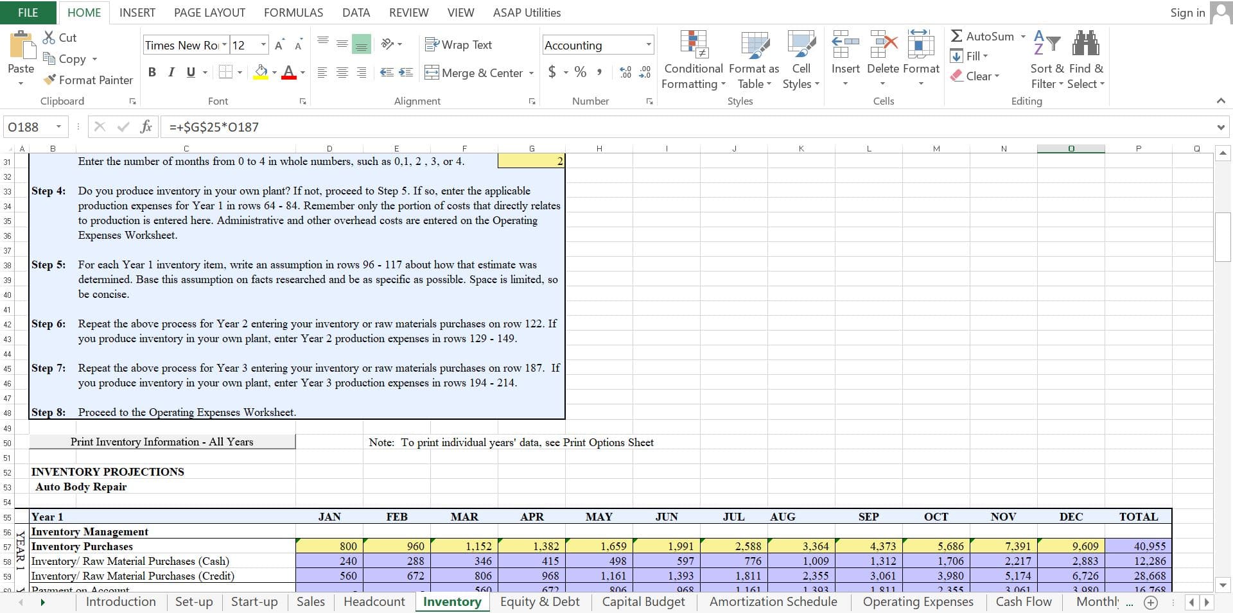Click the formula bar input
The width and height of the screenshot is (1233, 613).
(x=686, y=127)
